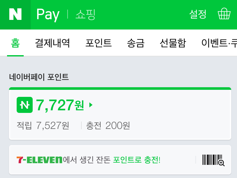The width and height of the screenshot is (237, 178).
Task: Click 충전 200원 amount
Action: point(108,125)
